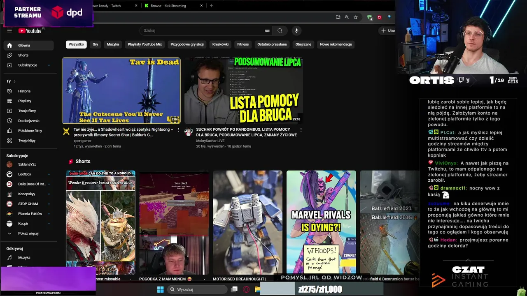
Task: Click the install app icon in address bar
Action: coord(338,17)
